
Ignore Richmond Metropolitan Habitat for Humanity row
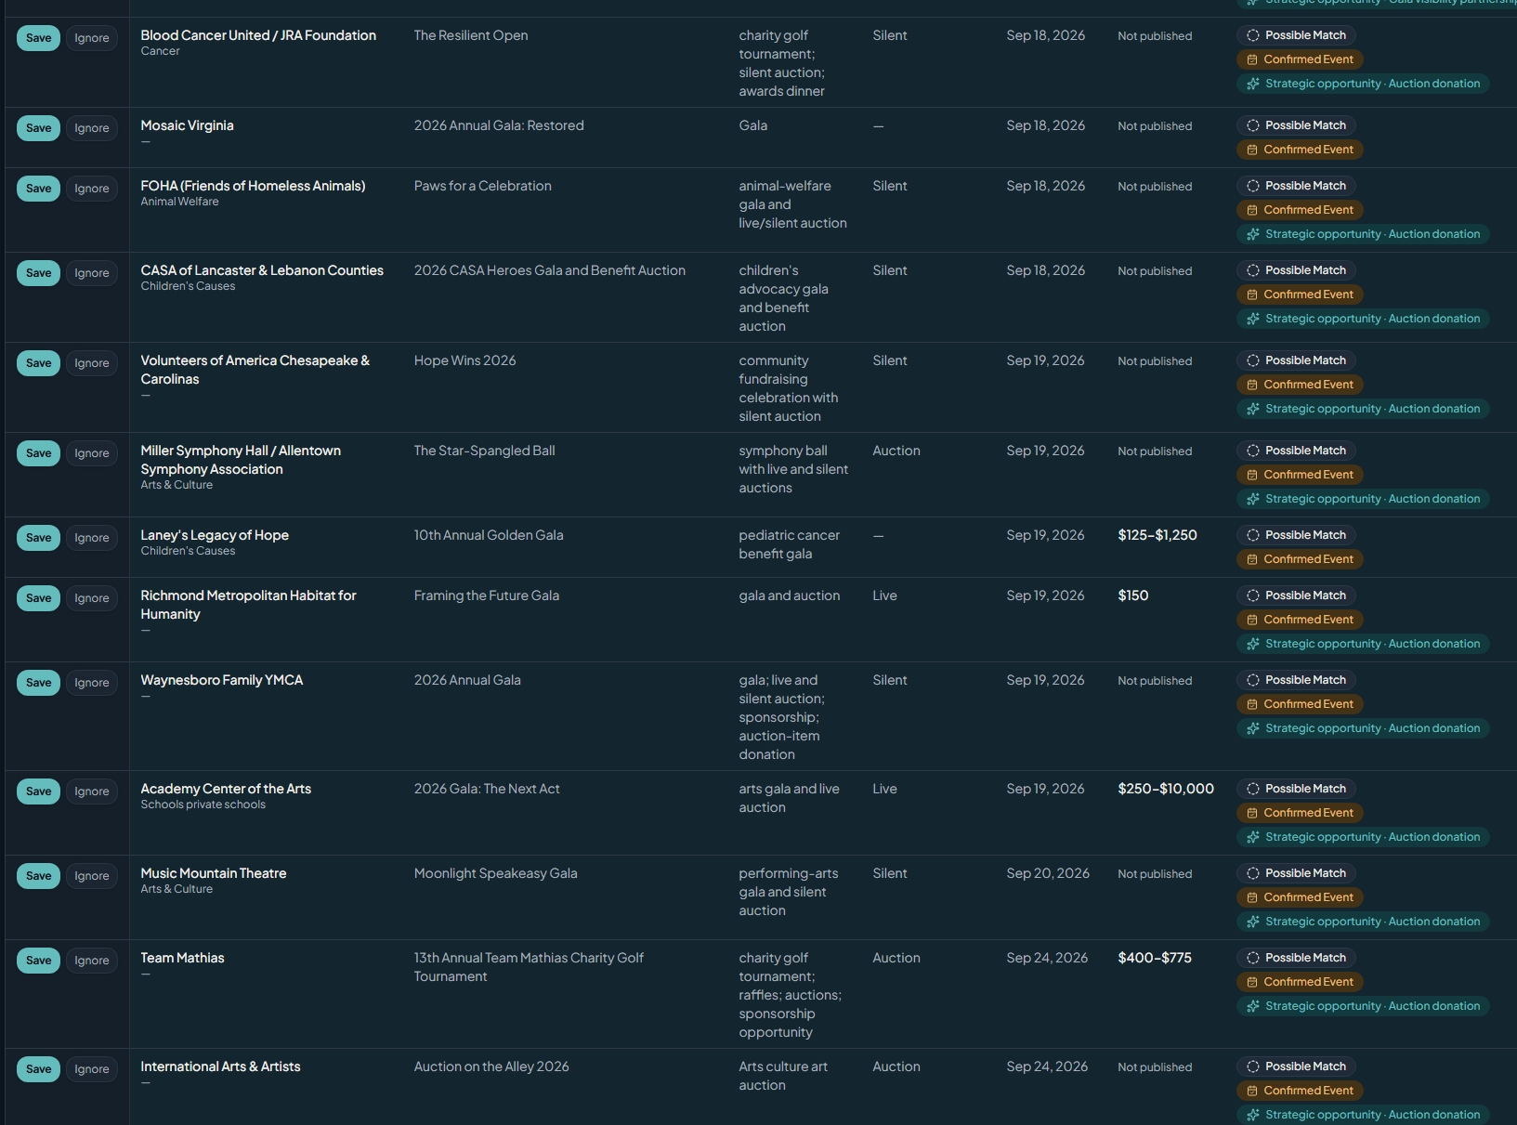pyautogui.click(x=92, y=598)
